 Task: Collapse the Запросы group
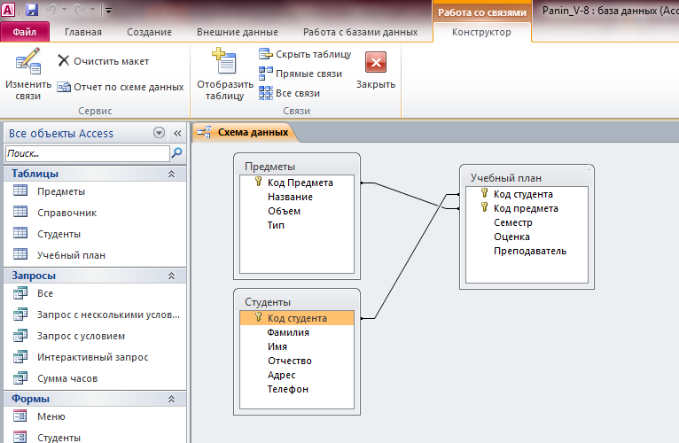tap(171, 276)
